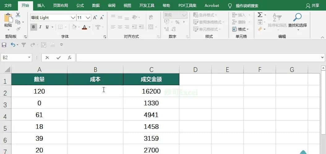Open the font name 等线 Light dropdown
Viewport: 326px width, 154px height.
tap(73, 18)
